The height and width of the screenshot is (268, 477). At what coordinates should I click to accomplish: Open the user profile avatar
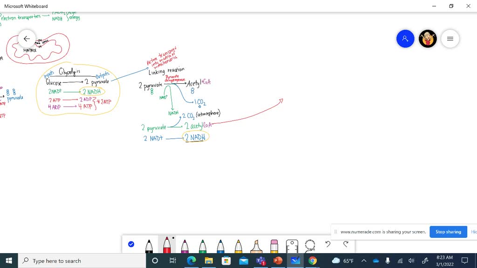click(428, 39)
